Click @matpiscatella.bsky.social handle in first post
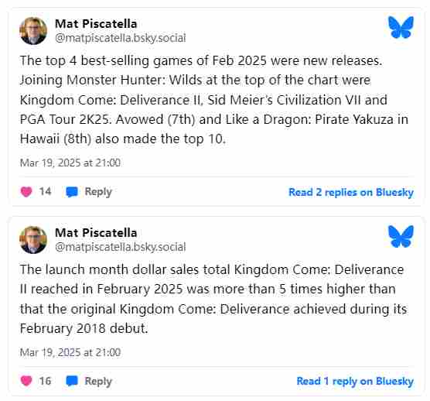The height and width of the screenshot is (401, 430). [x=121, y=38]
